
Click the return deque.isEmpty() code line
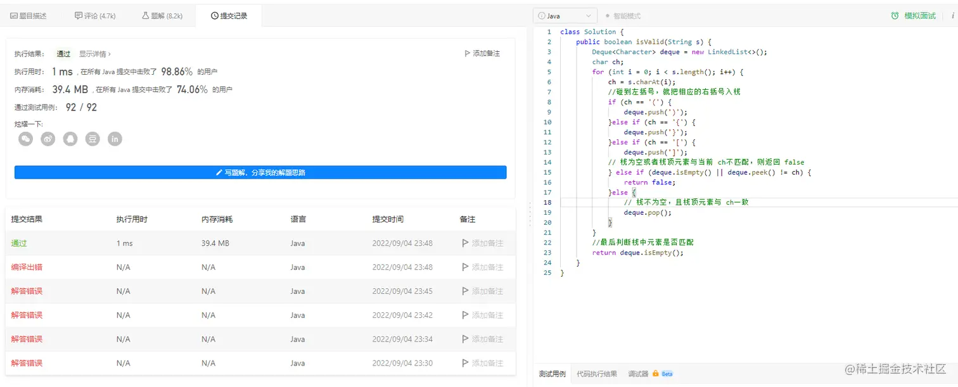[x=638, y=252]
